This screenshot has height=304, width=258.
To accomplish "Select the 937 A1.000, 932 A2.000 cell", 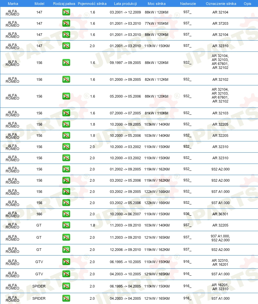I will tap(220, 238).
